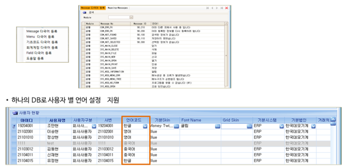
Task: Choose 회계계정 다국어 등록 menu entry
Action: click(x=42, y=48)
